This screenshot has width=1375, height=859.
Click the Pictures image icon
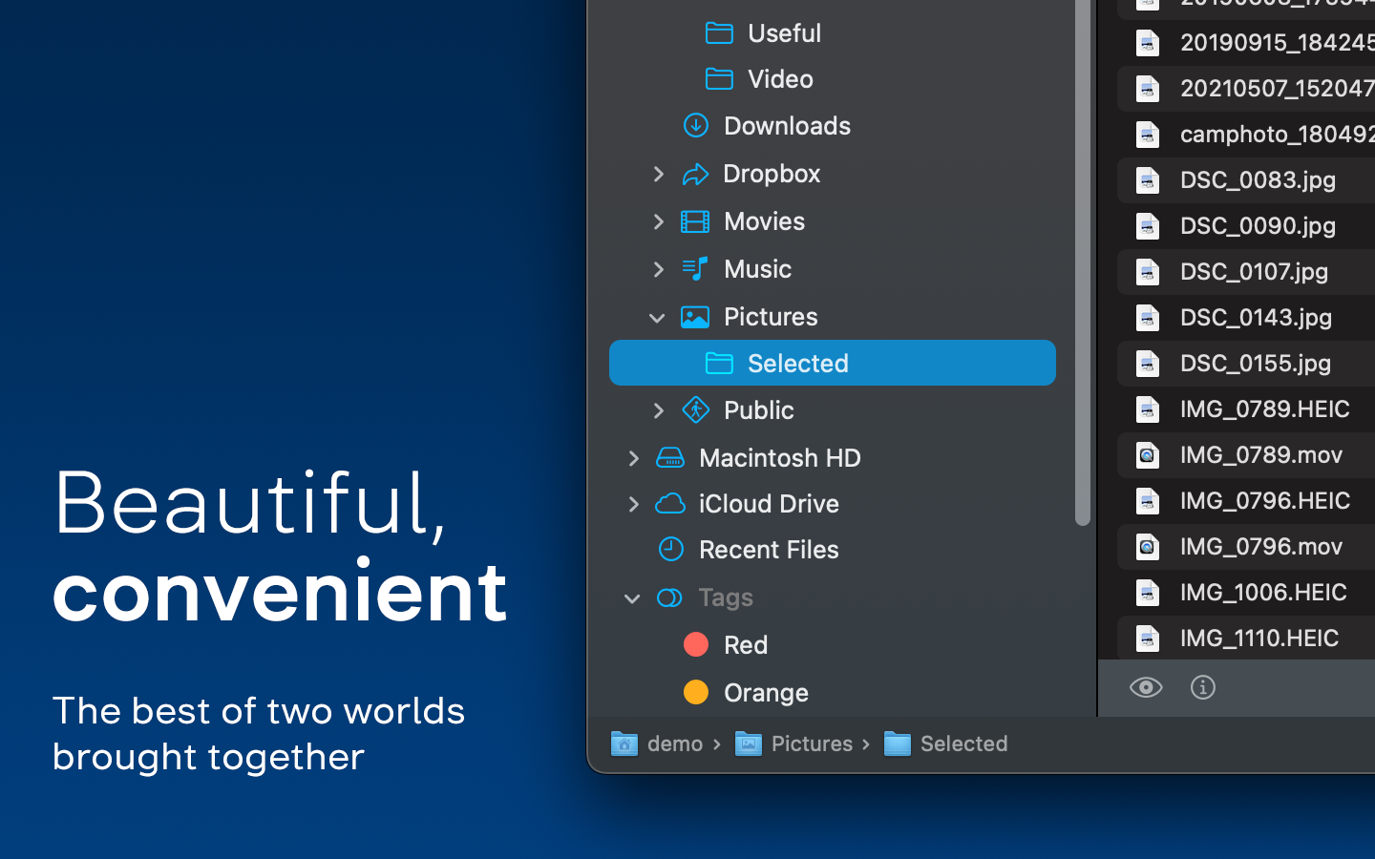point(695,317)
